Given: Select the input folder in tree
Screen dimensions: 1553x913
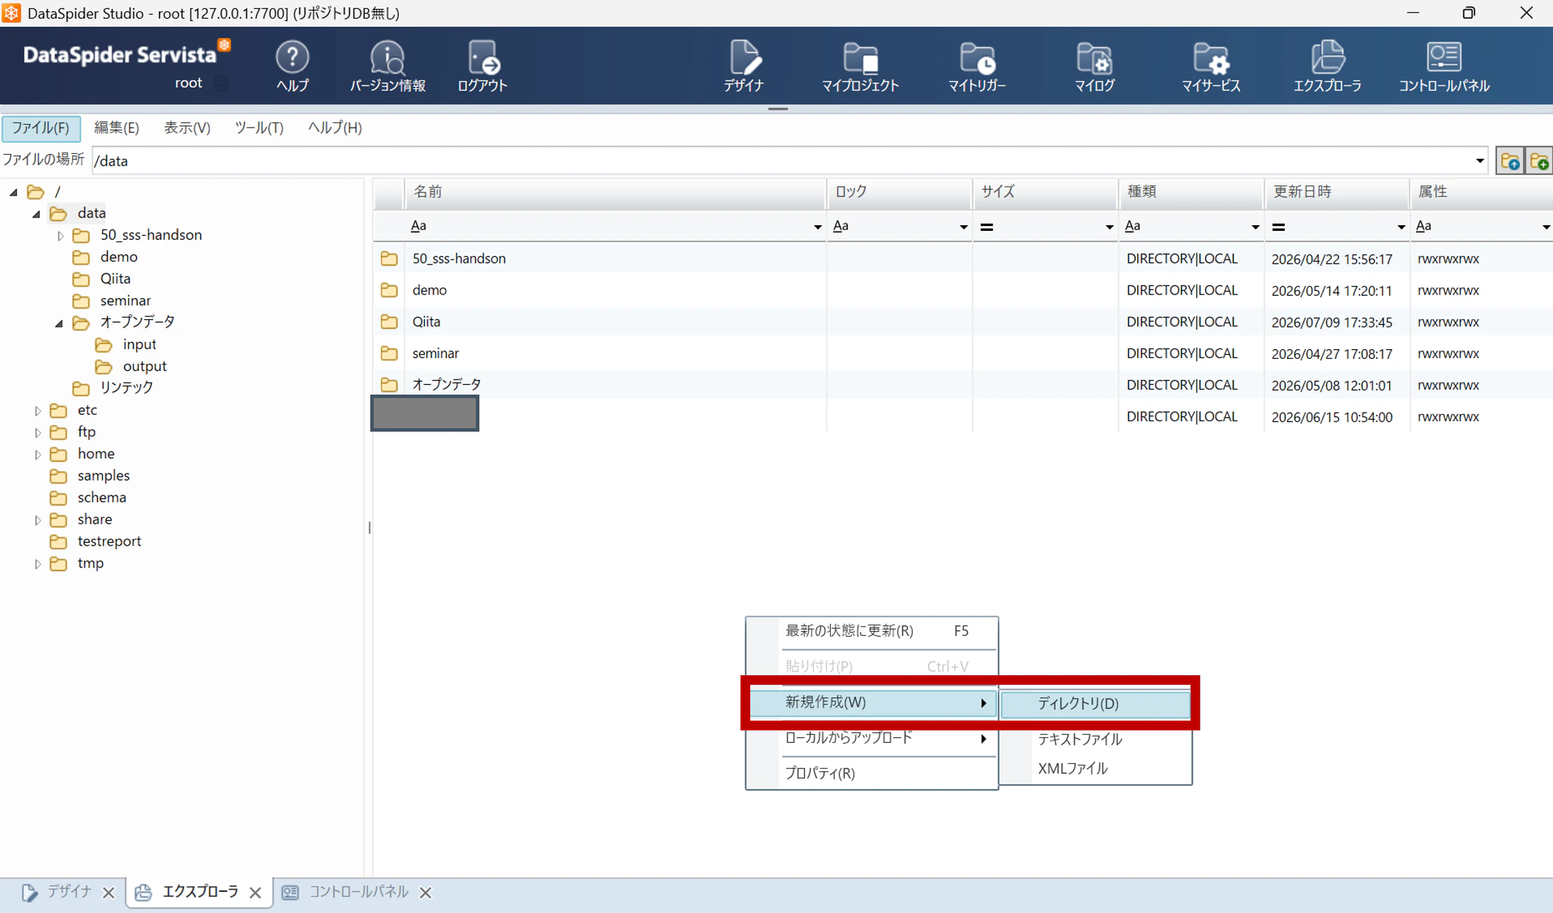Looking at the screenshot, I should point(139,345).
